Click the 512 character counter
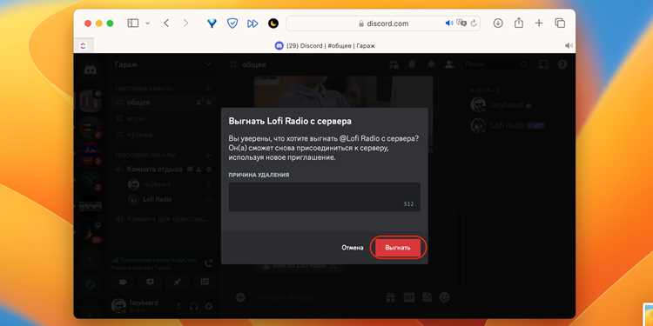 pyautogui.click(x=408, y=204)
